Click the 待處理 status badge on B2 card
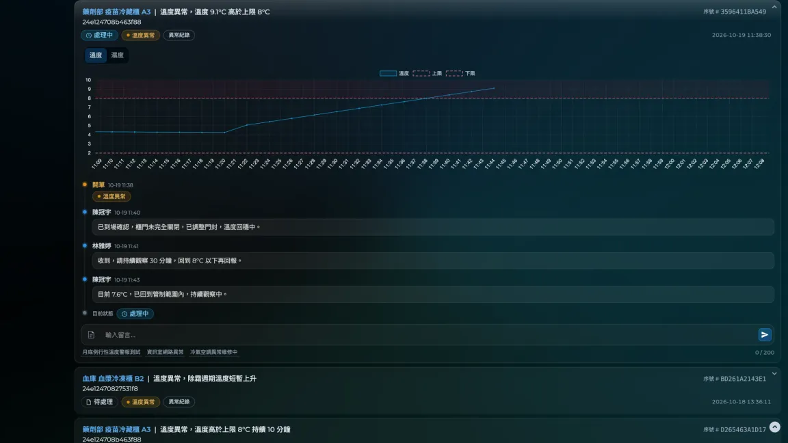788x443 pixels. tap(99, 402)
